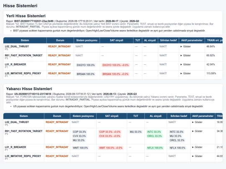The width and height of the screenshot is (226, 169).
Task: Click report ID US-20260813T183112-23174618
Action: tap(33, 94)
